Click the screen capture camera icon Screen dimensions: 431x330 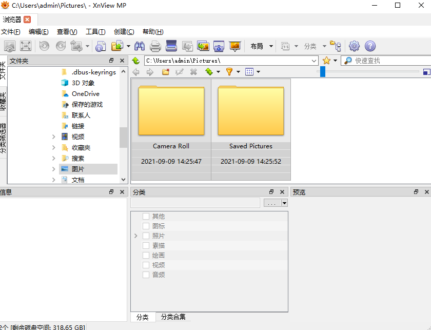pos(219,46)
